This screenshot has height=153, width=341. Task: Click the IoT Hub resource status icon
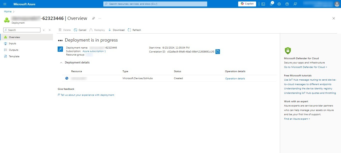click(x=67, y=78)
